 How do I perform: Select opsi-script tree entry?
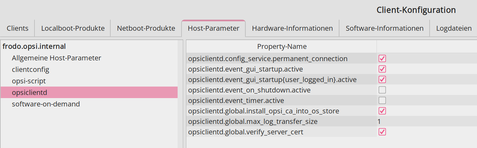click(29, 81)
